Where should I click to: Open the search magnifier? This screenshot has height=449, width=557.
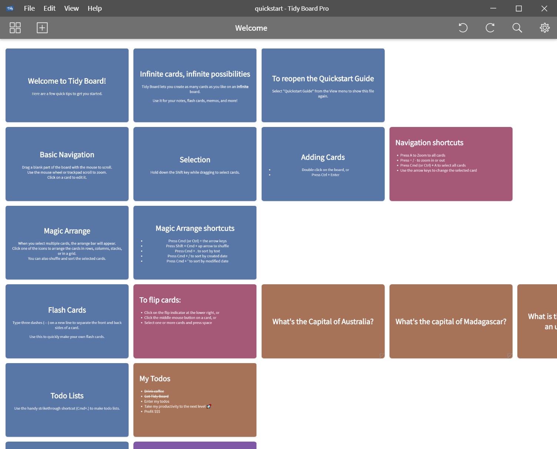pyautogui.click(x=517, y=28)
